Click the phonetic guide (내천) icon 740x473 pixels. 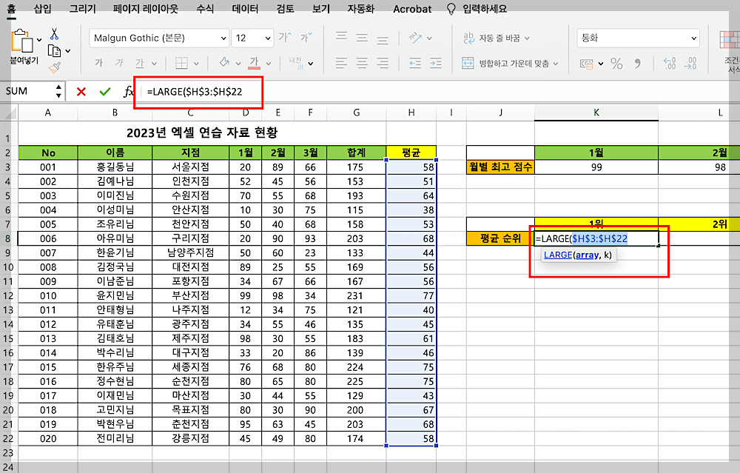(x=295, y=63)
